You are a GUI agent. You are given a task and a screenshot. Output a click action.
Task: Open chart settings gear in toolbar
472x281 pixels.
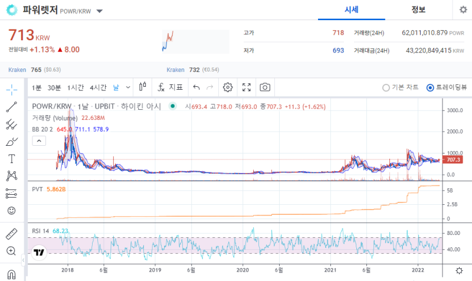point(228,87)
